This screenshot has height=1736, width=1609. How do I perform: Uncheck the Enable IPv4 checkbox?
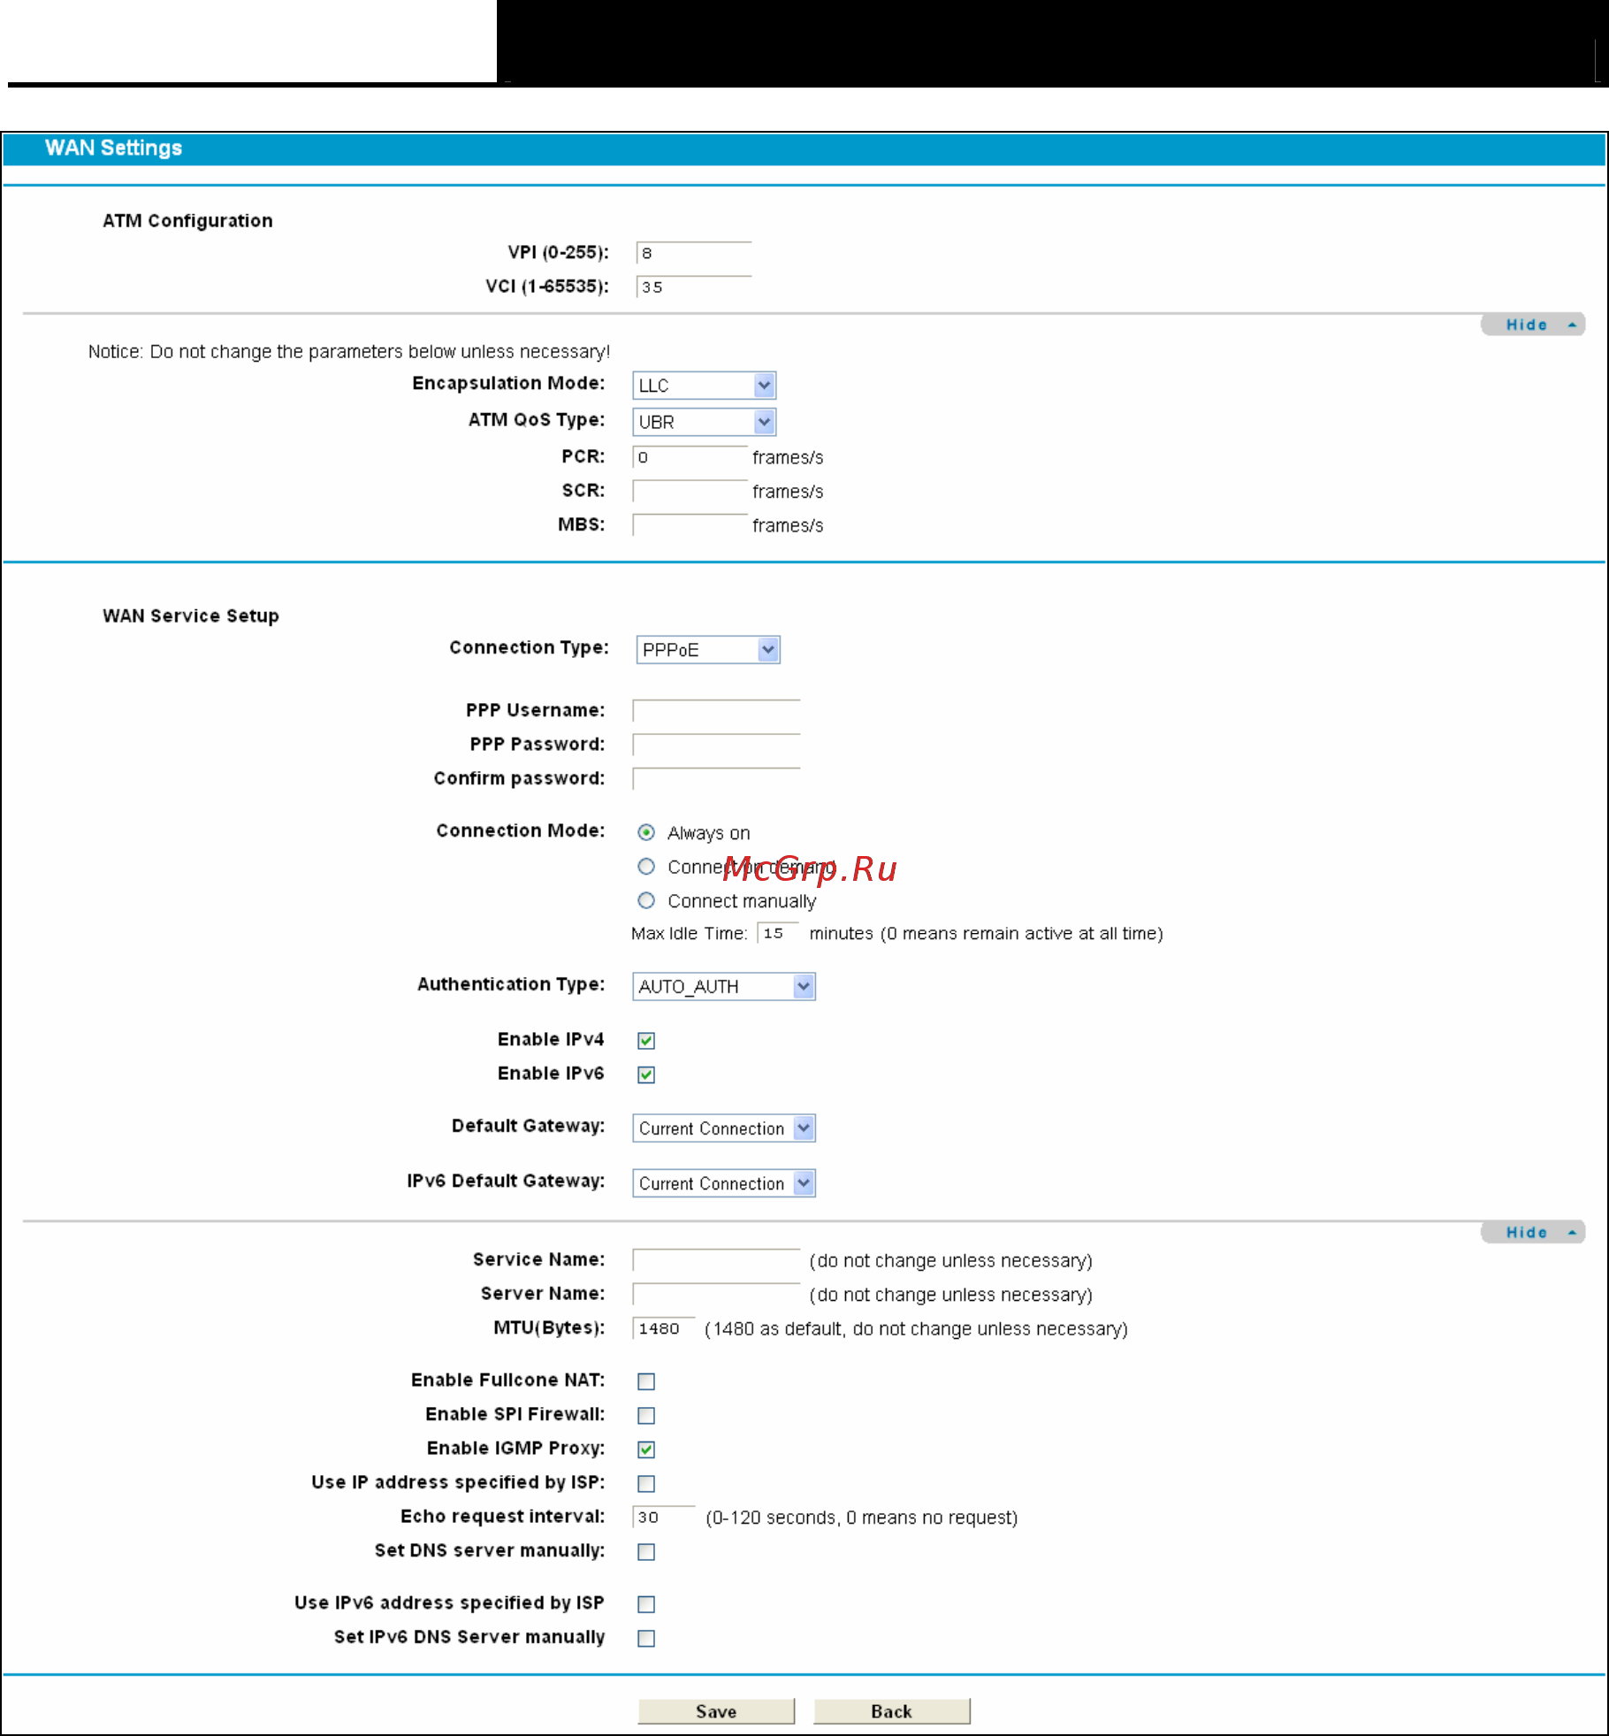646,1040
